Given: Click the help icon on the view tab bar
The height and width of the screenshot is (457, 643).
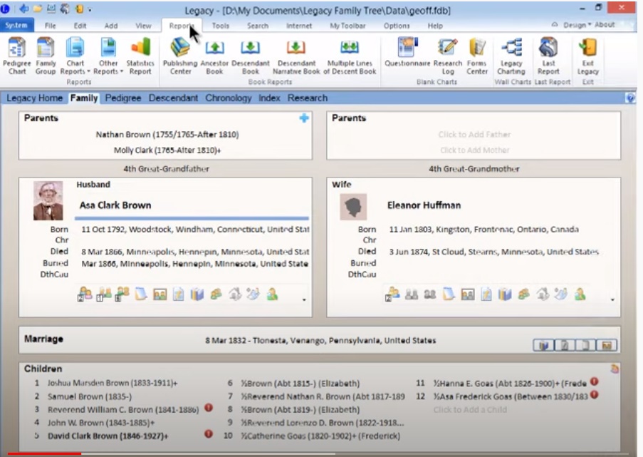Looking at the screenshot, I should pyautogui.click(x=630, y=98).
